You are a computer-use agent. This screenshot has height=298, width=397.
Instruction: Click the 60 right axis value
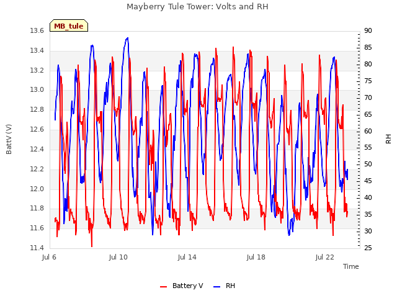click(x=368, y=131)
